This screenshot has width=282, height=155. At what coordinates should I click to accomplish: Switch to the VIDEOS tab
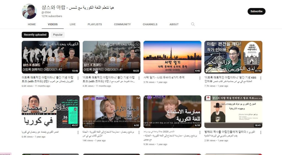pos(53,24)
